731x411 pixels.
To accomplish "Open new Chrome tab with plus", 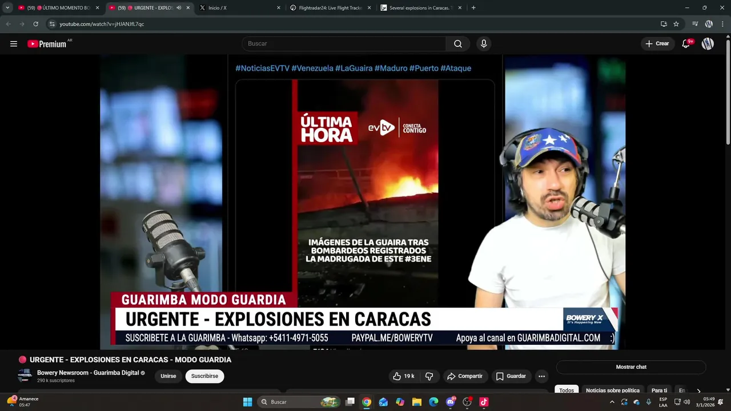I will tap(473, 8).
